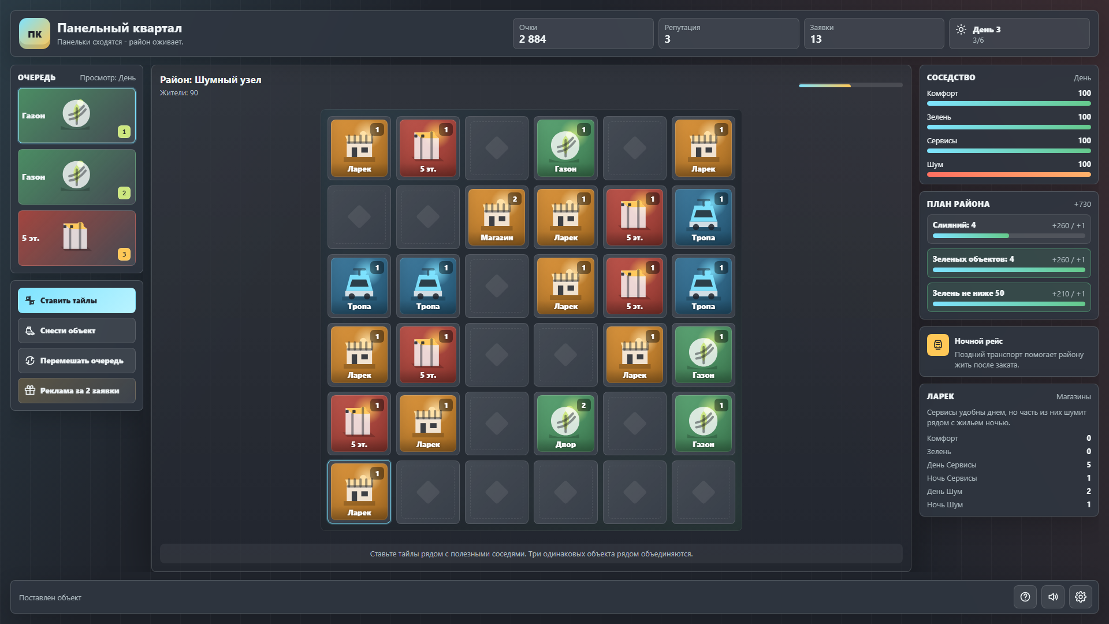Click the district progress bar
Viewport: 1109px width, 624px height.
pyautogui.click(x=850, y=86)
